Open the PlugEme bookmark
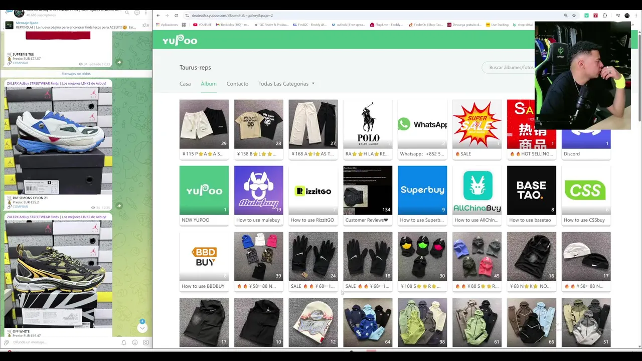Viewport: 642px width, 361px height. [x=387, y=25]
